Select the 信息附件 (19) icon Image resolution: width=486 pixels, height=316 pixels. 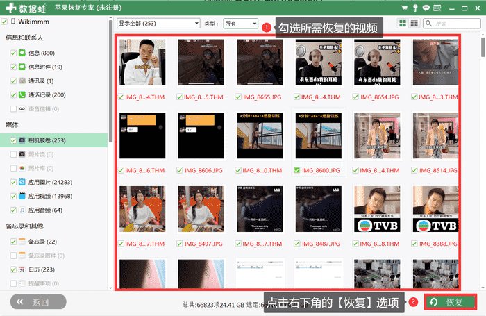tap(22, 67)
